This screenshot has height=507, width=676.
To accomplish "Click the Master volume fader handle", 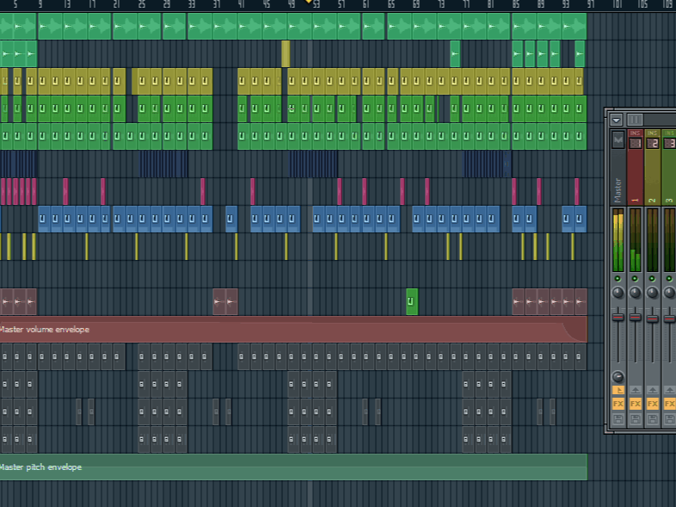I will click(x=618, y=318).
